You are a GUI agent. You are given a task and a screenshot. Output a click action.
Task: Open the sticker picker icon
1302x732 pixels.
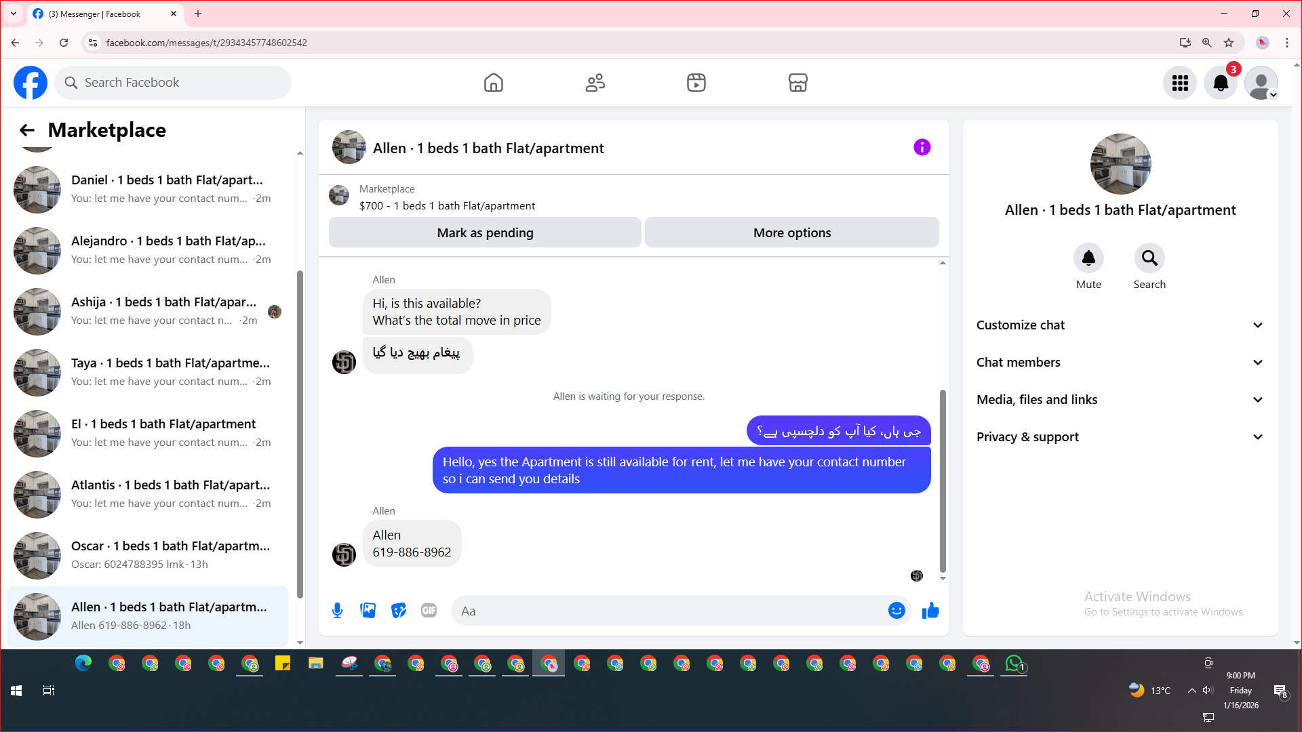pyautogui.click(x=399, y=611)
